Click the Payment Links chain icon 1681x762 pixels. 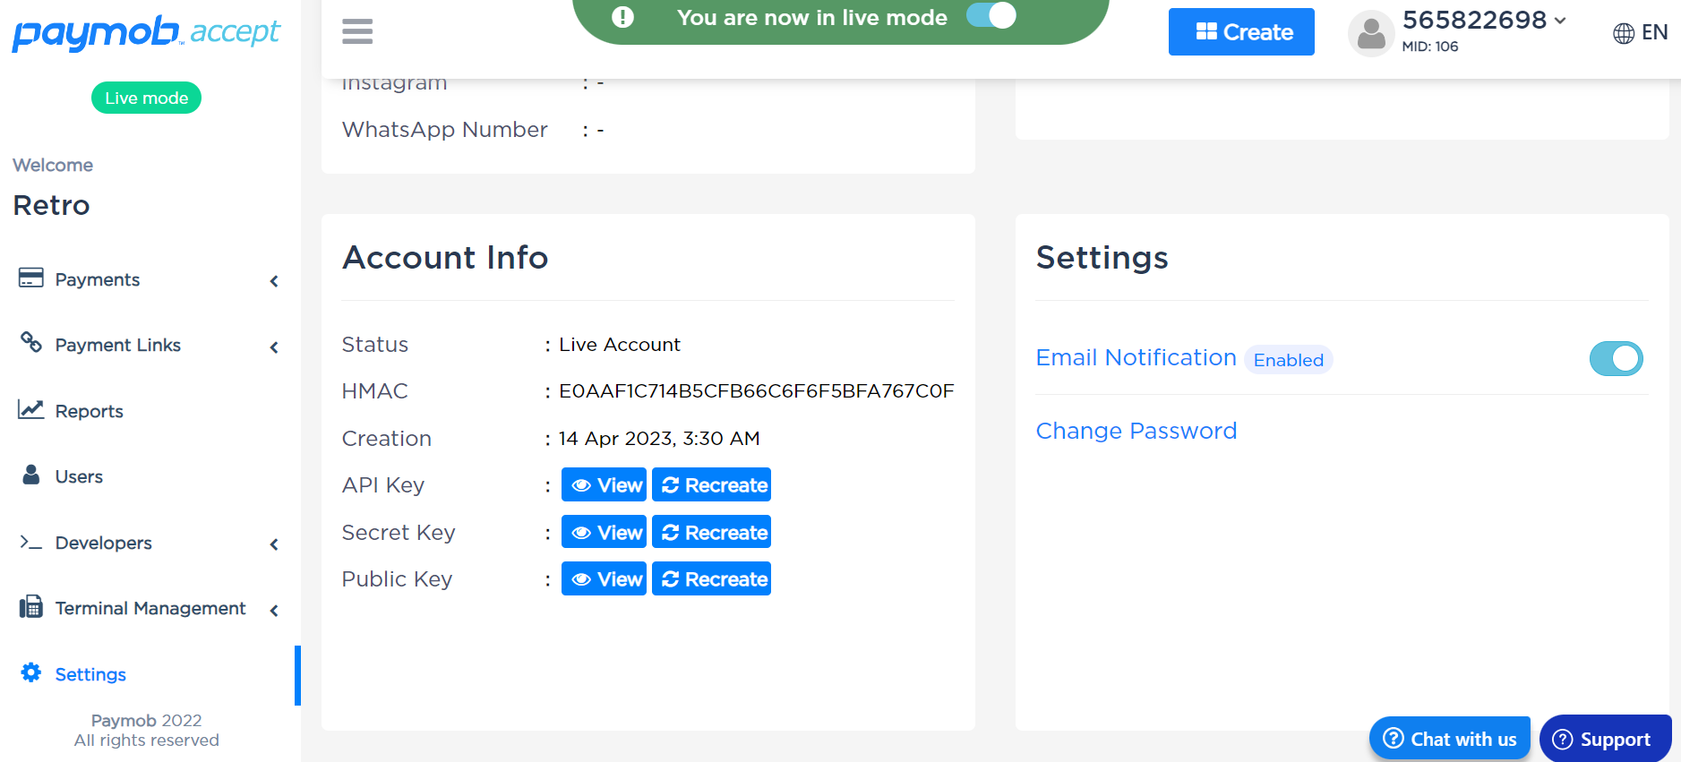[x=31, y=343]
